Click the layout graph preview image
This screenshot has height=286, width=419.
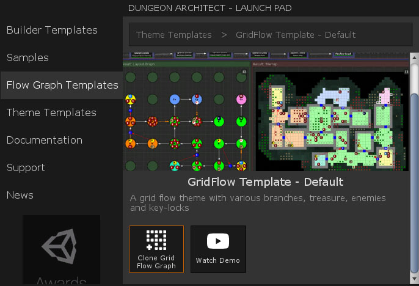(x=186, y=116)
